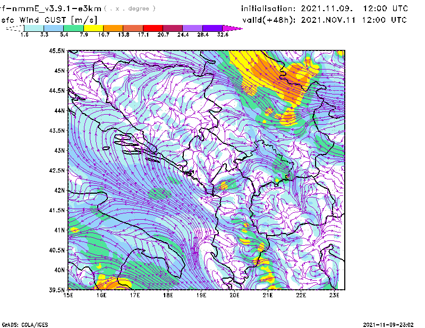Click the 19E longitude label
The image size is (425, 328).
(x=201, y=295)
